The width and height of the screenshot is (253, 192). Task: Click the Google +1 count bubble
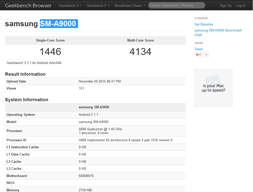(x=206, y=54)
